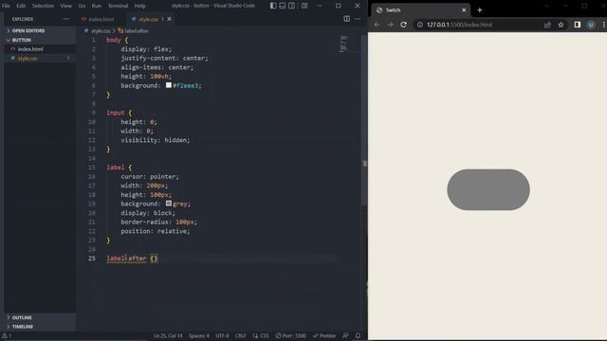This screenshot has width=607, height=341.
Task: Click Port: 5500 Live Server status item
Action: pos(291,335)
